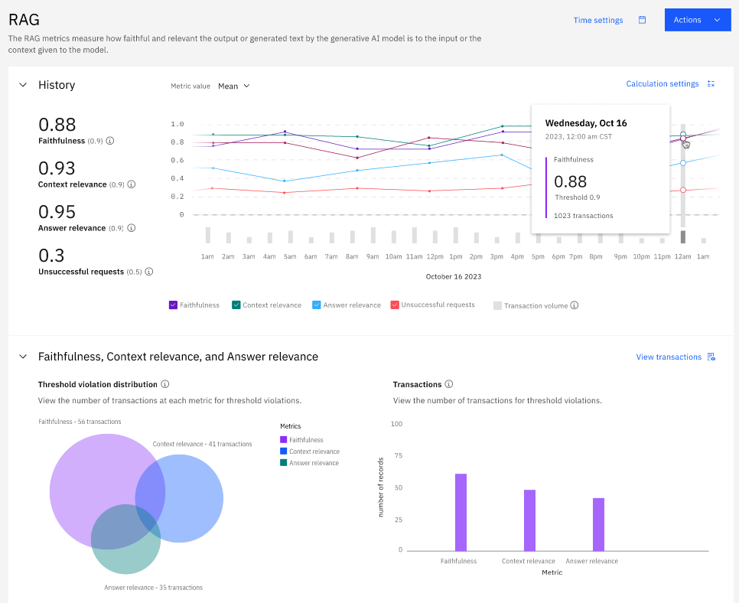Disable the Unsuccessful requests legend checkbox
739x603 pixels.
(395, 305)
